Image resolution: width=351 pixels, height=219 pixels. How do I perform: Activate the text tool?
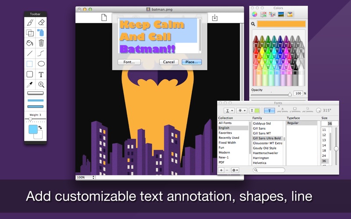41,74
